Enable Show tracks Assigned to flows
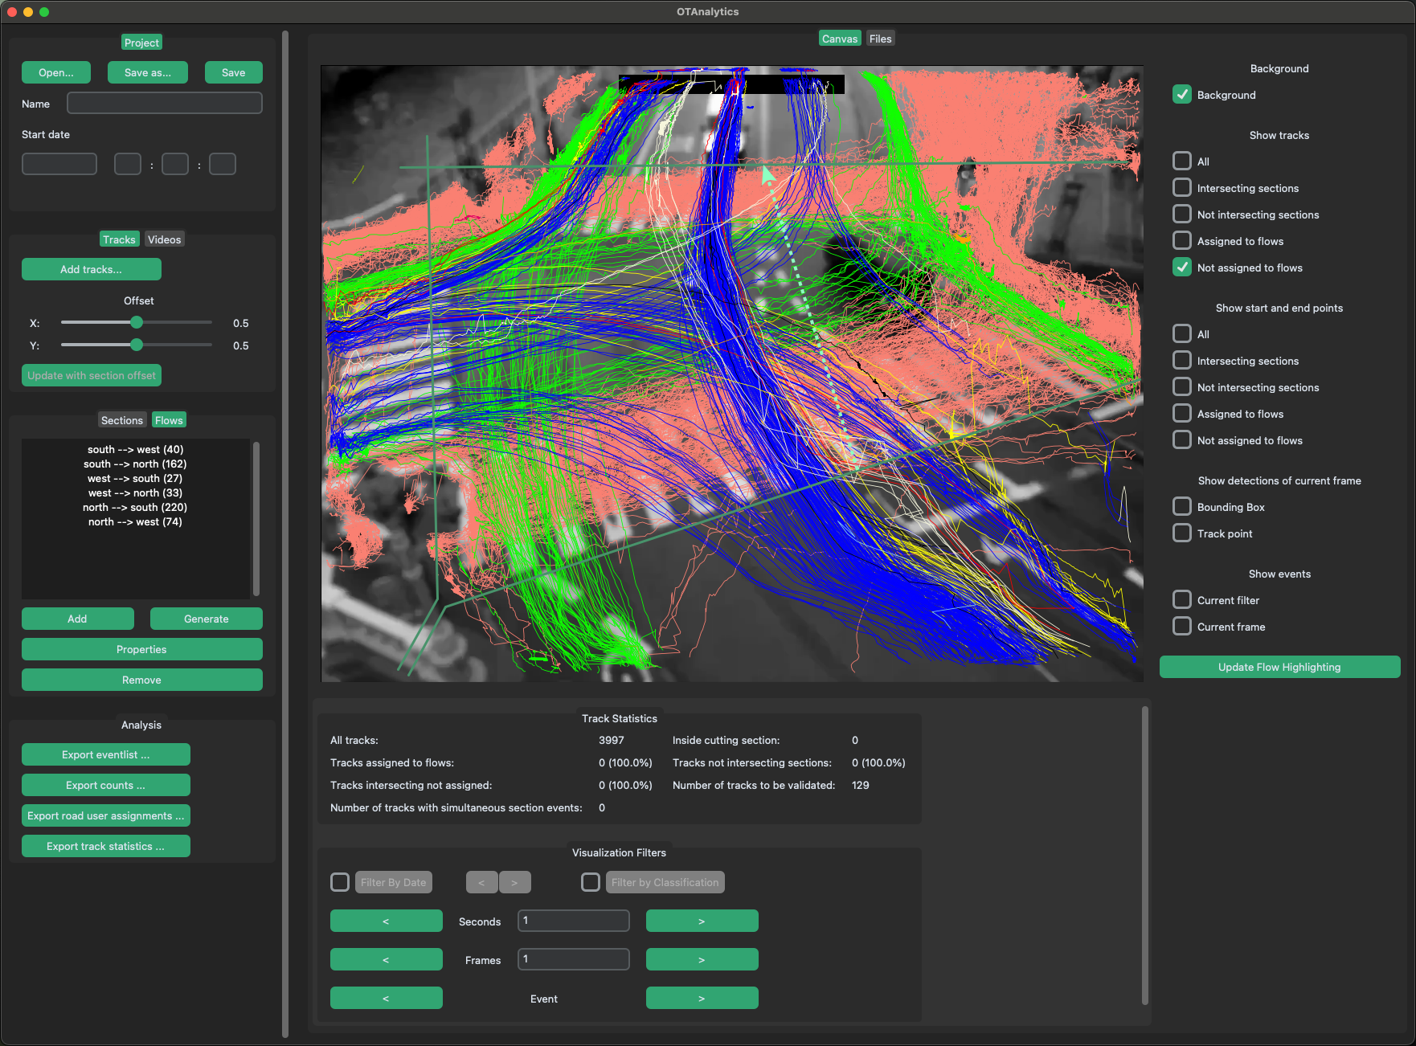Screen dimensions: 1416x1046 1181,241
